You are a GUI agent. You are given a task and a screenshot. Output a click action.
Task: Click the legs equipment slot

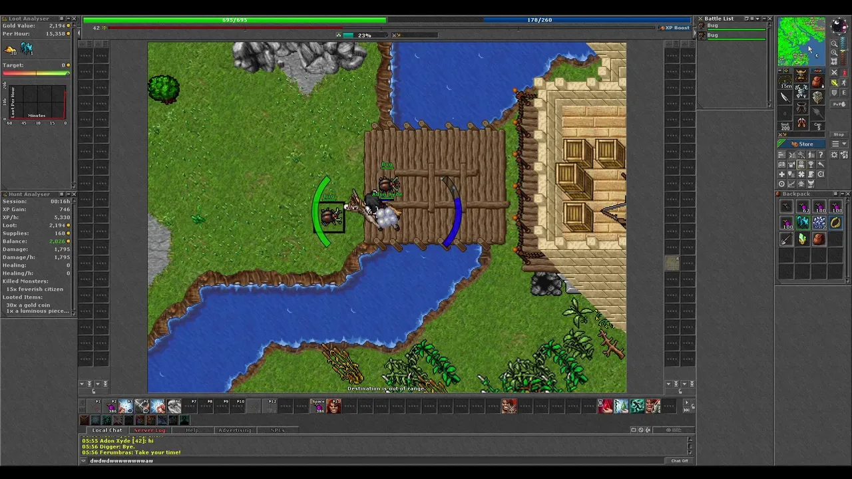coord(802,106)
